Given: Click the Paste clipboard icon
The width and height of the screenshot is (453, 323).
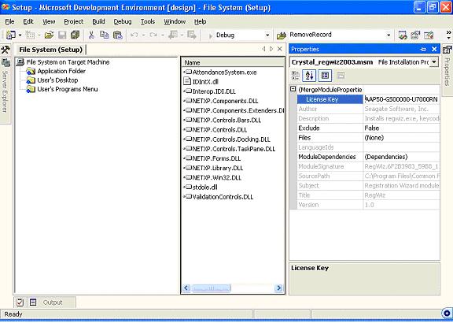Looking at the screenshot, I should point(118,35).
